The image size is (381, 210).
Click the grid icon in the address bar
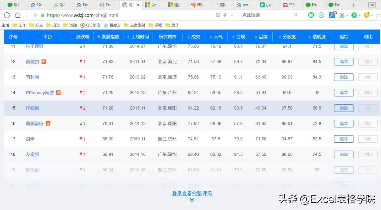click(x=218, y=15)
